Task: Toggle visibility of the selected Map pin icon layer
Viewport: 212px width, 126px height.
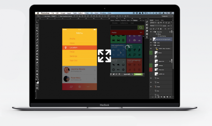Action: (x=151, y=39)
